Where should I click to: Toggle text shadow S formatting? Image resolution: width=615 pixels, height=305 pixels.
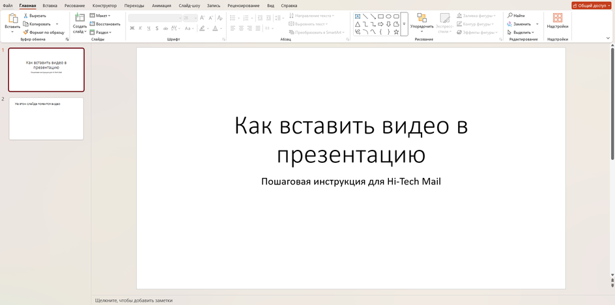click(x=157, y=28)
